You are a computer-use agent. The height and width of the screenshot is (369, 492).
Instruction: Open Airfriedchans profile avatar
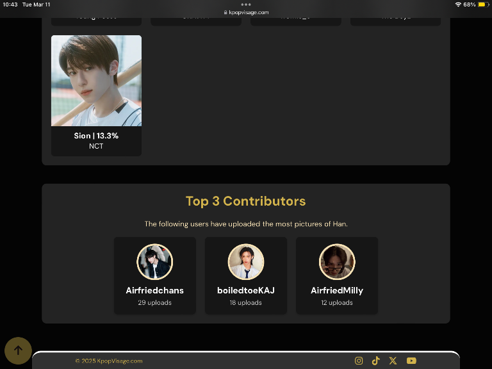click(x=154, y=261)
